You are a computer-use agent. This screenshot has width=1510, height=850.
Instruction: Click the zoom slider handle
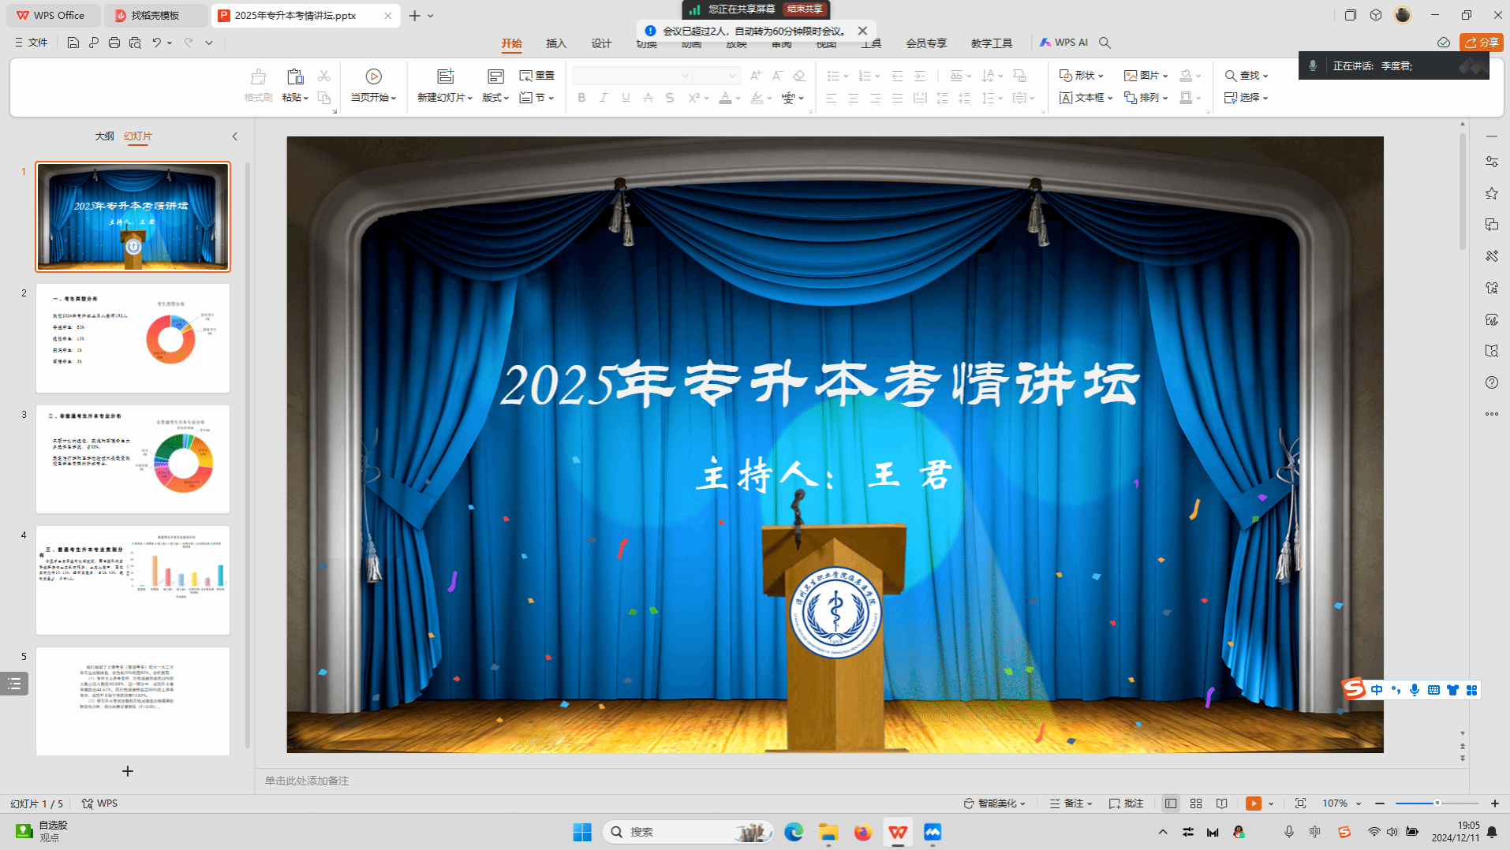(1437, 803)
